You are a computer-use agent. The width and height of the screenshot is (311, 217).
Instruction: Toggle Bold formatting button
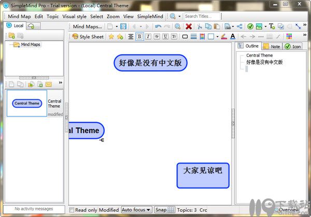coord(139,36)
